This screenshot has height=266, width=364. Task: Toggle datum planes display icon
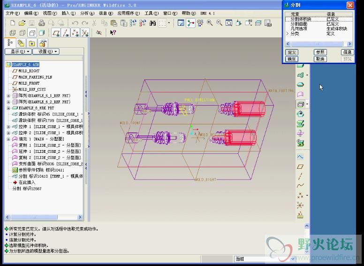[56, 33]
